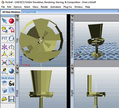
Task: Click the blue floppy disk save icon
Action: pos(11,99)
